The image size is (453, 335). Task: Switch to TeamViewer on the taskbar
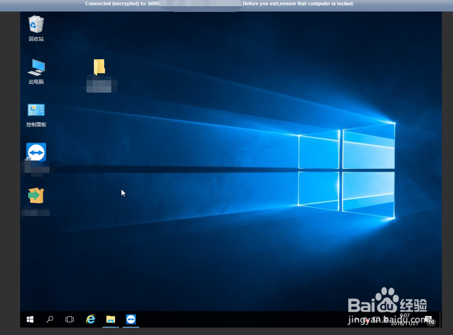(131, 320)
